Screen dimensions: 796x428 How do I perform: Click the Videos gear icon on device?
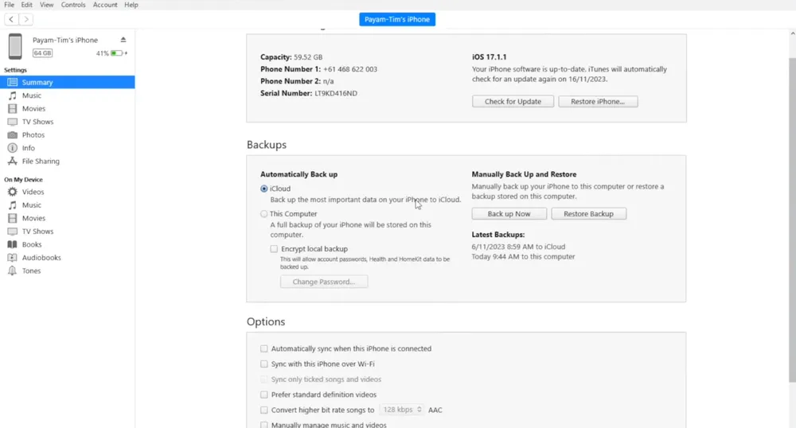(12, 192)
